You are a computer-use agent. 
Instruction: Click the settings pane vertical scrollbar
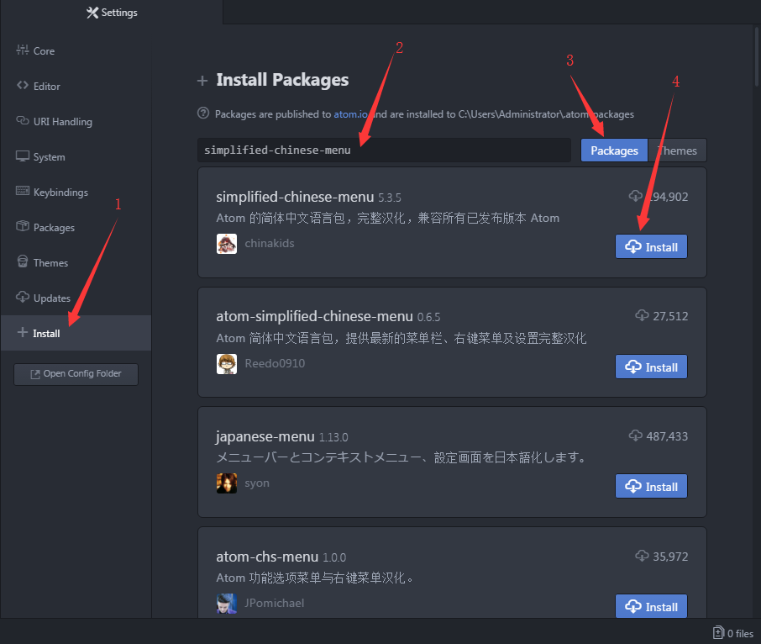click(756, 57)
